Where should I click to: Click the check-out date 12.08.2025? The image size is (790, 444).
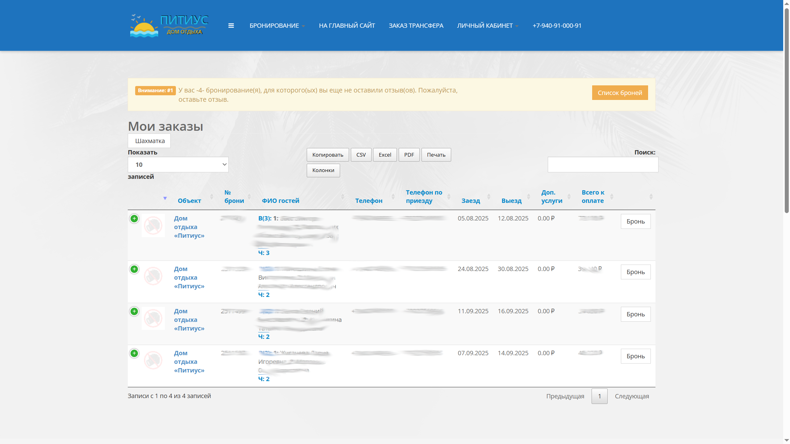(513, 218)
